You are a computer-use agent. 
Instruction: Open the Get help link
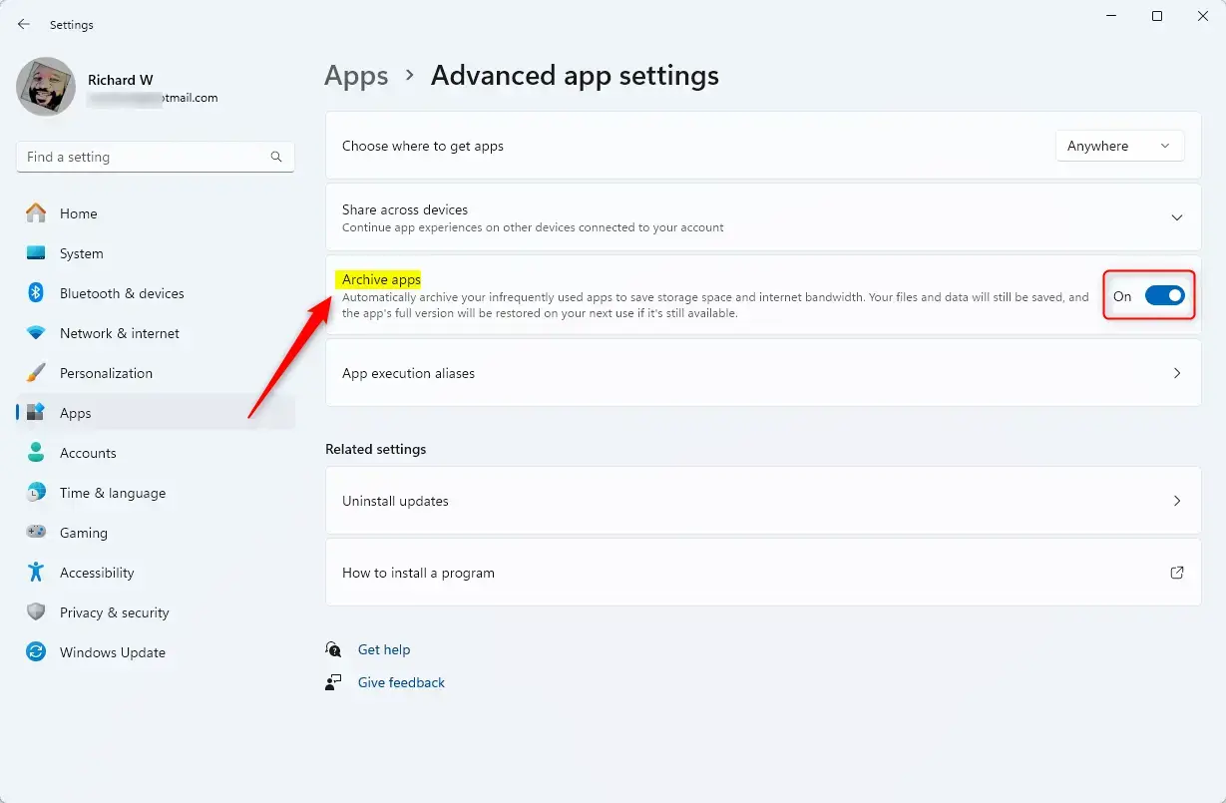[x=384, y=649]
